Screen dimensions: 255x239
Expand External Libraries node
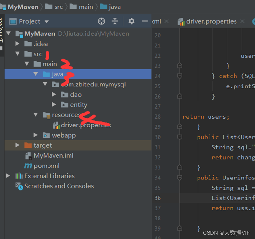point(8,176)
